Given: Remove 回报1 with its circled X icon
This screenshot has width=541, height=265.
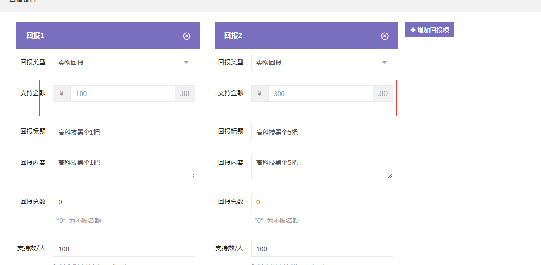Looking at the screenshot, I should [x=187, y=36].
